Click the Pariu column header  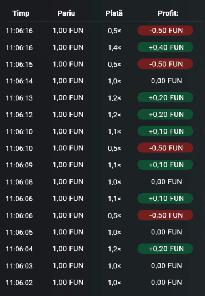click(66, 13)
